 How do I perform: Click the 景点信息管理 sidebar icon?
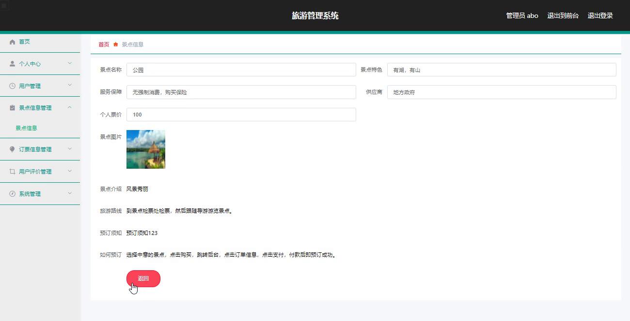click(12, 107)
